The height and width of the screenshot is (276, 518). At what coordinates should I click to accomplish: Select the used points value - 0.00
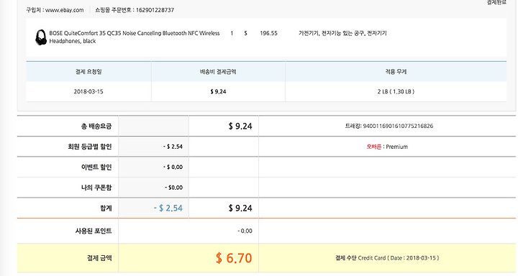[245, 231]
